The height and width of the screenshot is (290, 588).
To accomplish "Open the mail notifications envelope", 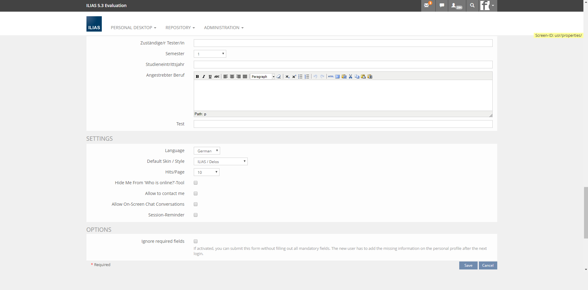I will 427,6.
